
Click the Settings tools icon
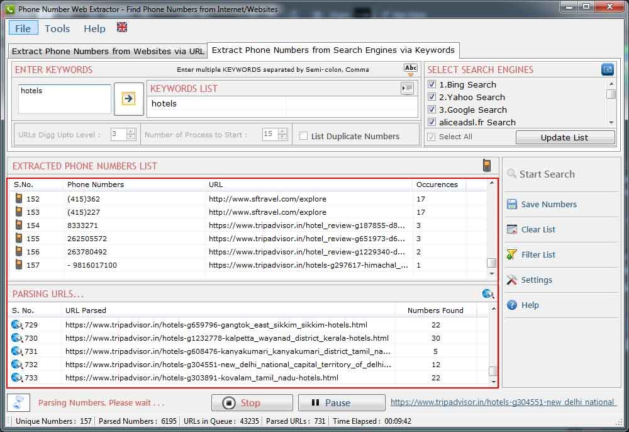pyautogui.click(x=512, y=280)
